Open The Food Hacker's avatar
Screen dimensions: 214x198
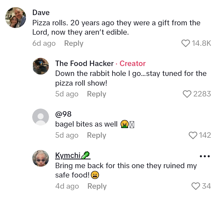tap(40, 66)
